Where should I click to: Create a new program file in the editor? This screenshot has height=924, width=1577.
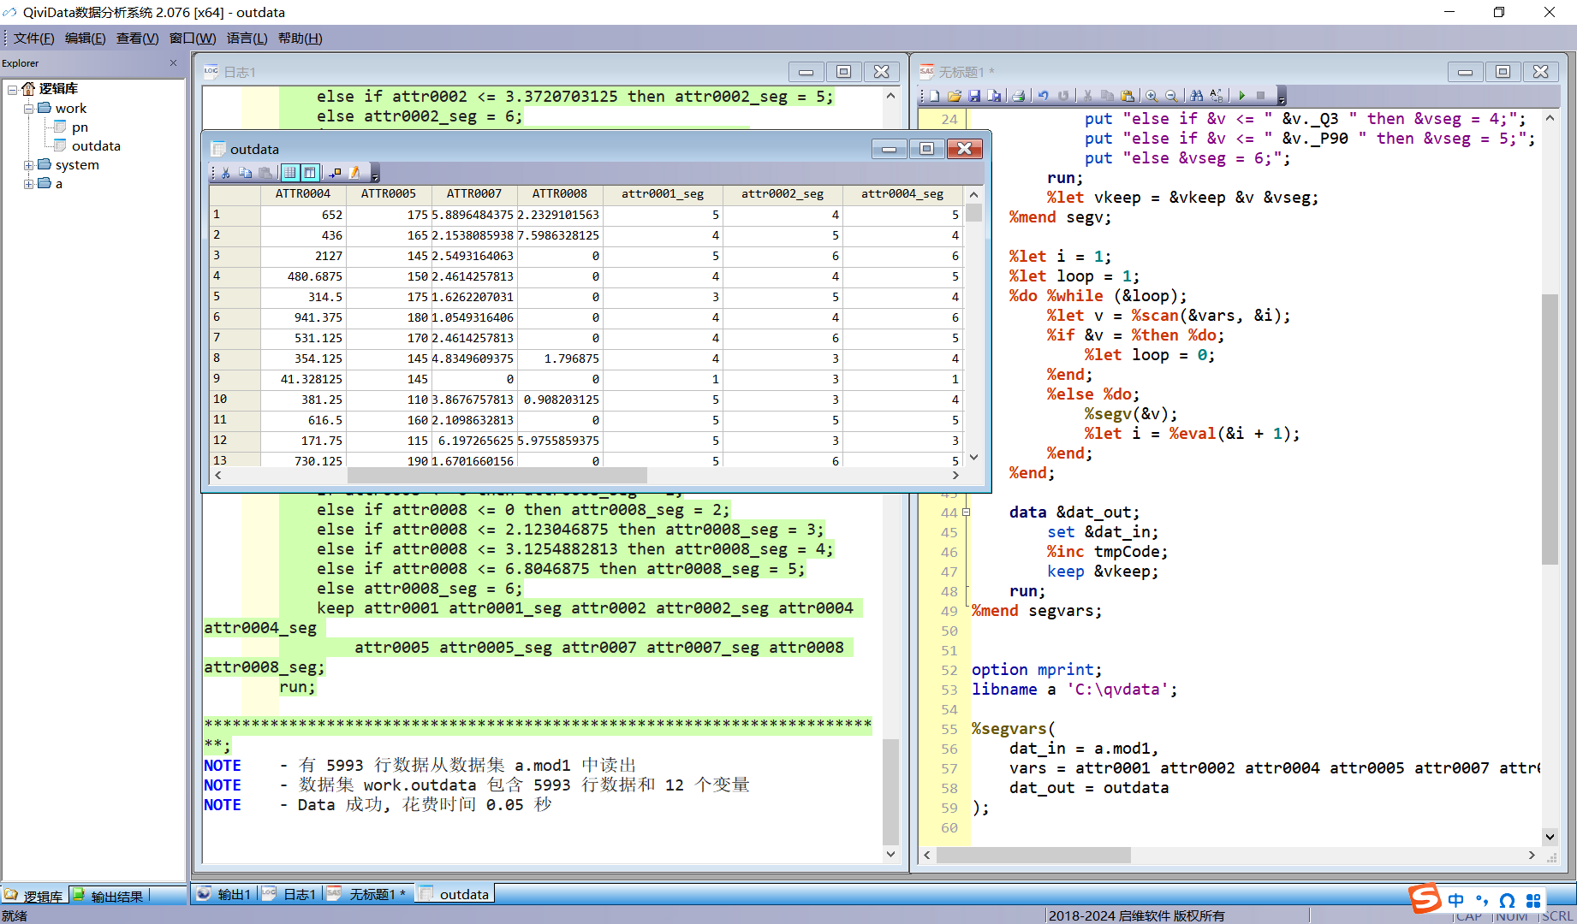pos(935,96)
